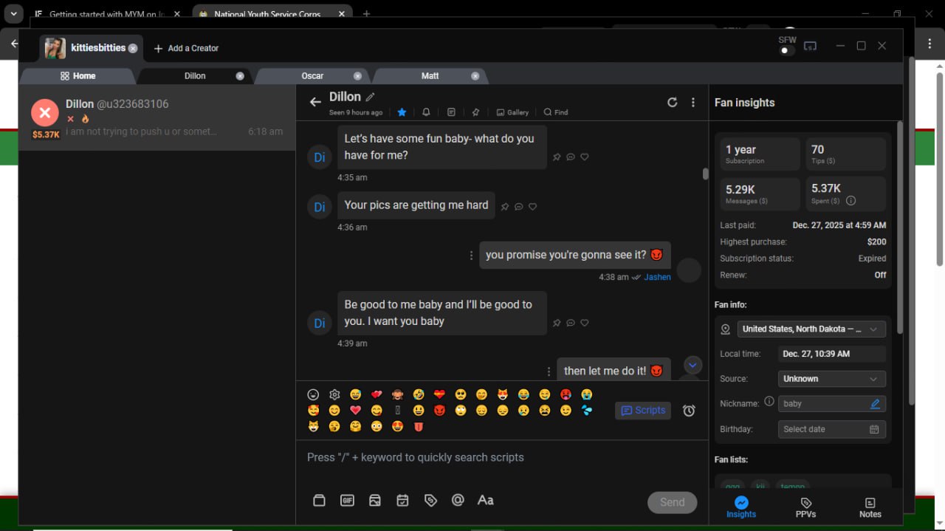Screen dimensions: 945x531
Task: Go back using the arrow beside Dillon
Action: point(315,102)
